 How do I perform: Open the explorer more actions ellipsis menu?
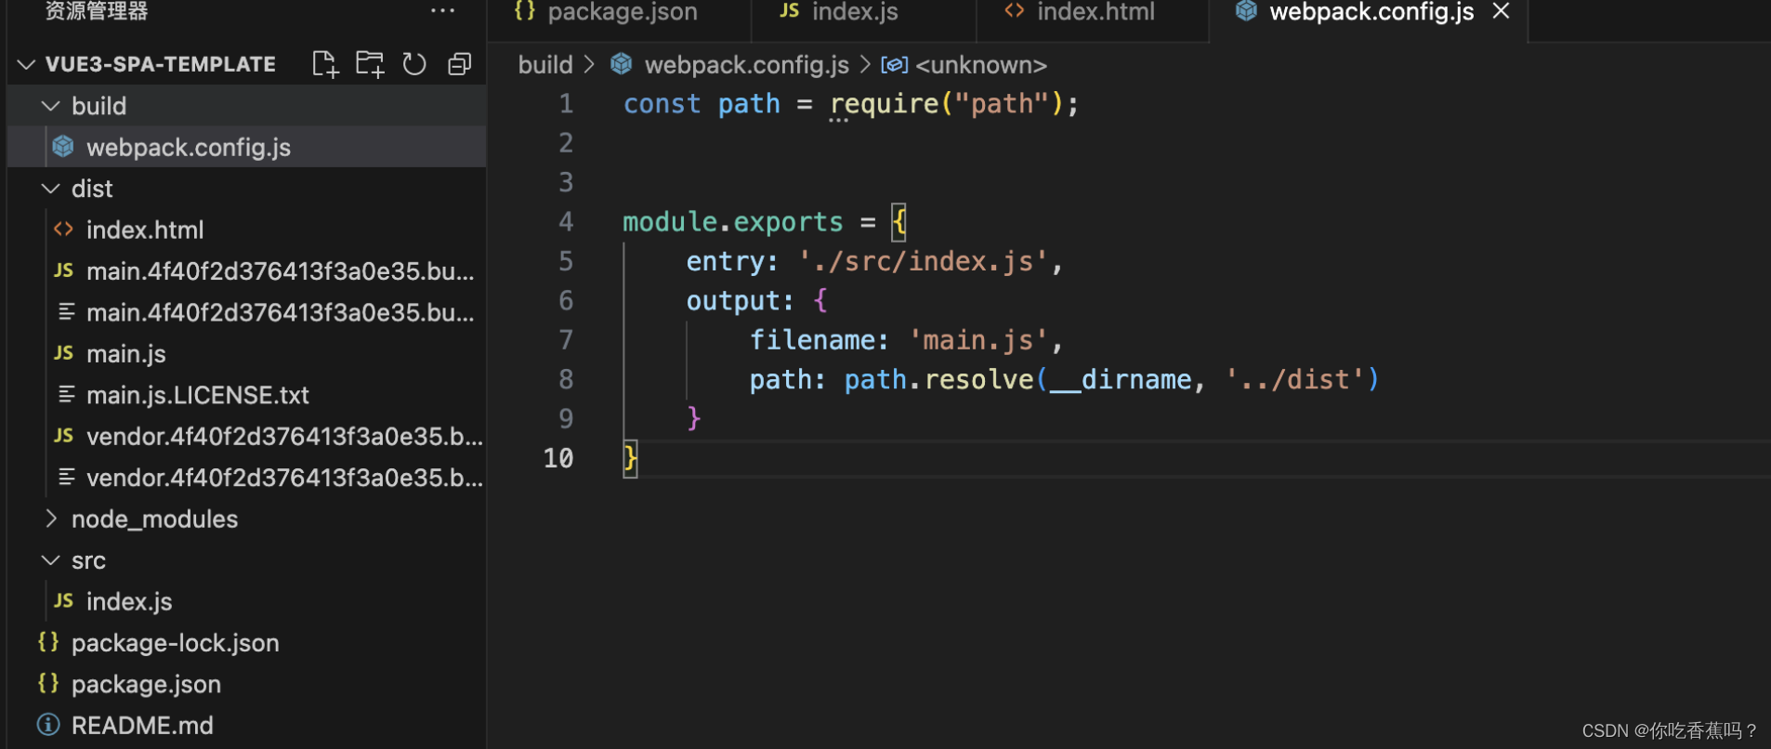coord(443,11)
